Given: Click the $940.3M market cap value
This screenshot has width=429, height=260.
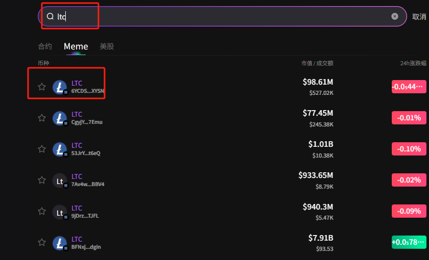Looking at the screenshot, I should [318, 206].
